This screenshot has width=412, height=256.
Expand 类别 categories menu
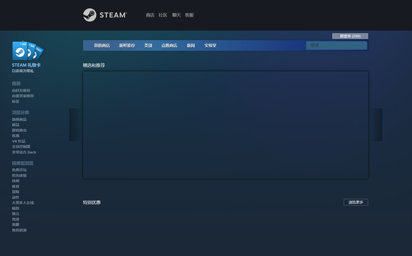point(148,45)
